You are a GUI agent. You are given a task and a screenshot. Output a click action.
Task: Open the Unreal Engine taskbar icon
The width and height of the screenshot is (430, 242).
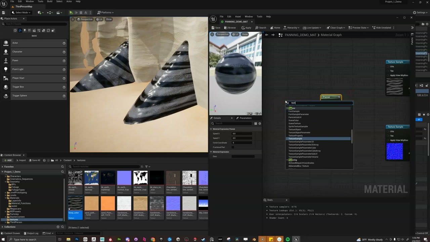coord(296,239)
